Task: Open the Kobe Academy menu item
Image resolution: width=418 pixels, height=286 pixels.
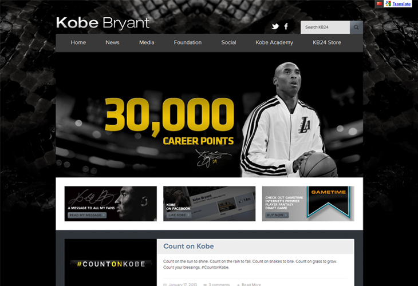Action: click(x=274, y=42)
